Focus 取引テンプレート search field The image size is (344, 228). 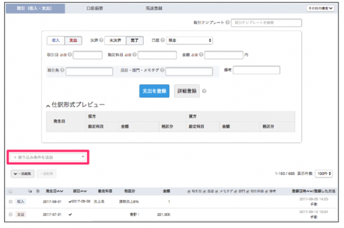click(x=266, y=22)
